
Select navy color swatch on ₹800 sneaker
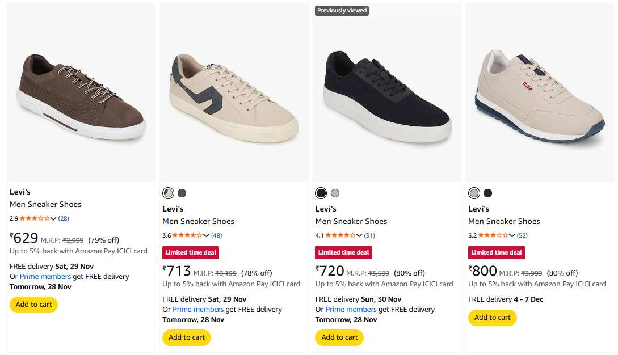tap(487, 193)
